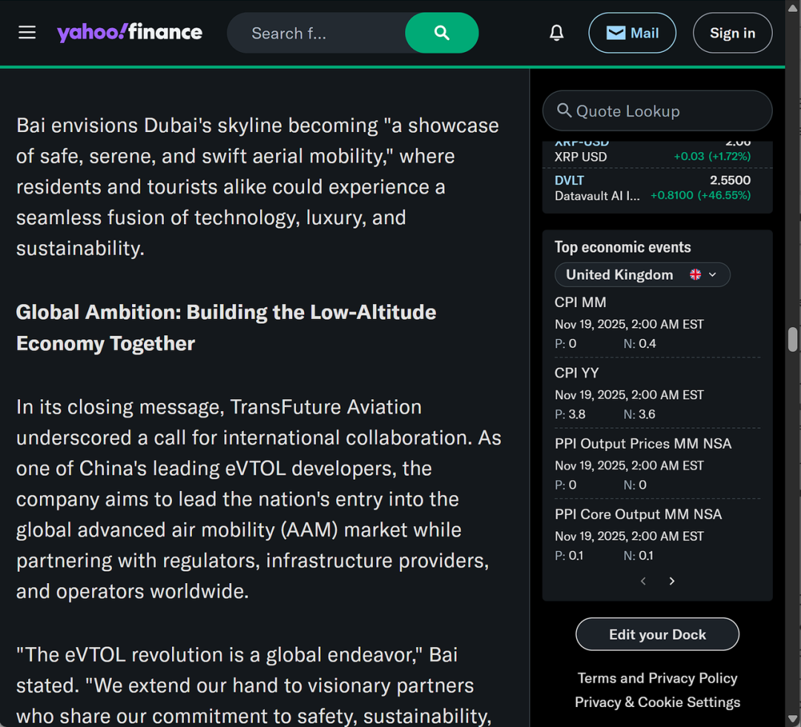
Task: Go to next economic events page
Action: pos(672,581)
